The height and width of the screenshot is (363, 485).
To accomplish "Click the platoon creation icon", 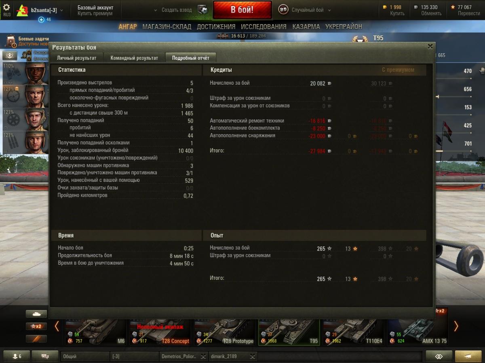I will point(203,10).
